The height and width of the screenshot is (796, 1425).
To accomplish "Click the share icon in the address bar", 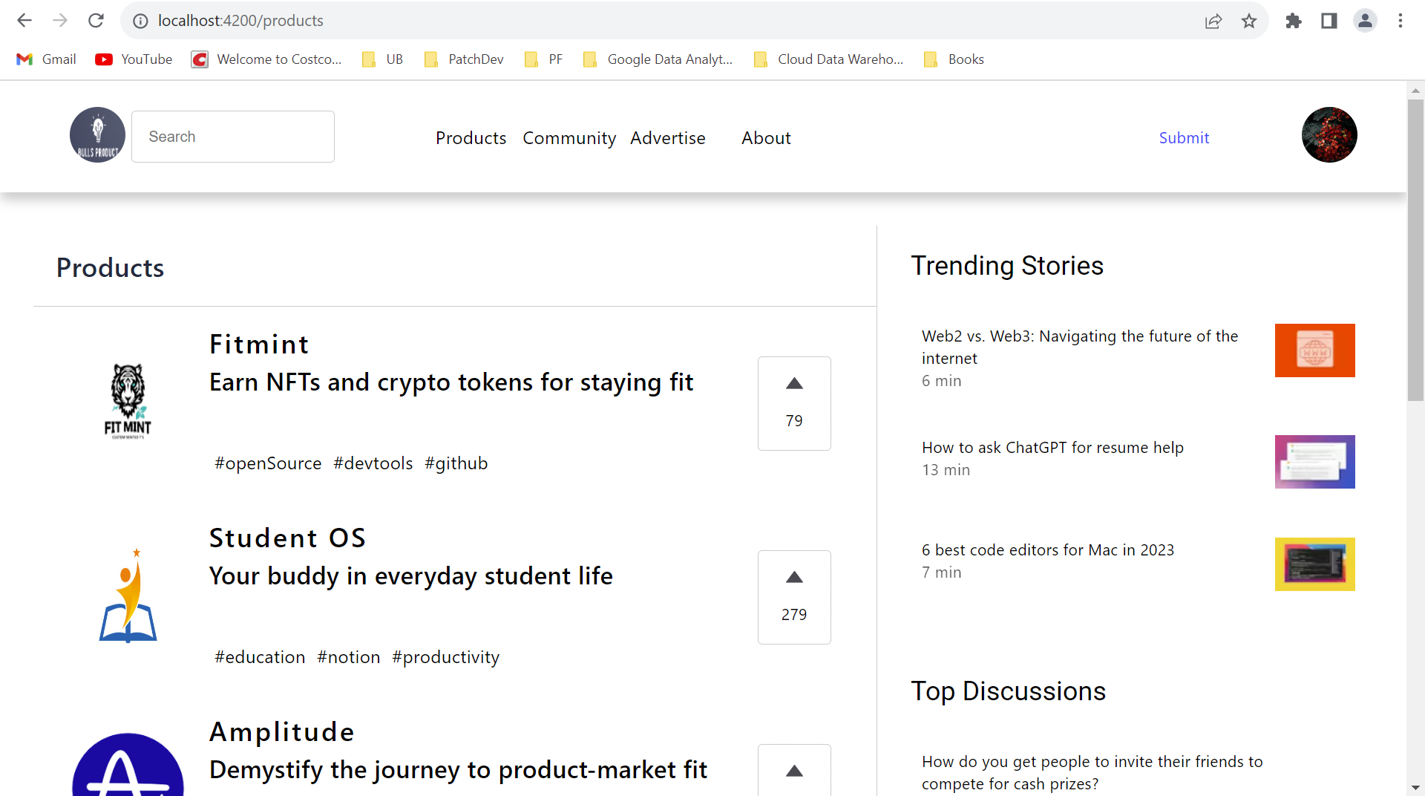I will [1213, 20].
